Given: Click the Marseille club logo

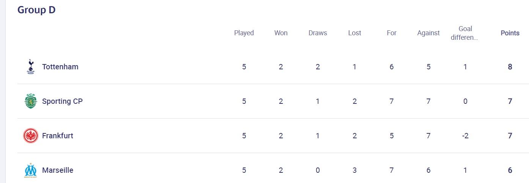Looking at the screenshot, I should click(x=31, y=170).
